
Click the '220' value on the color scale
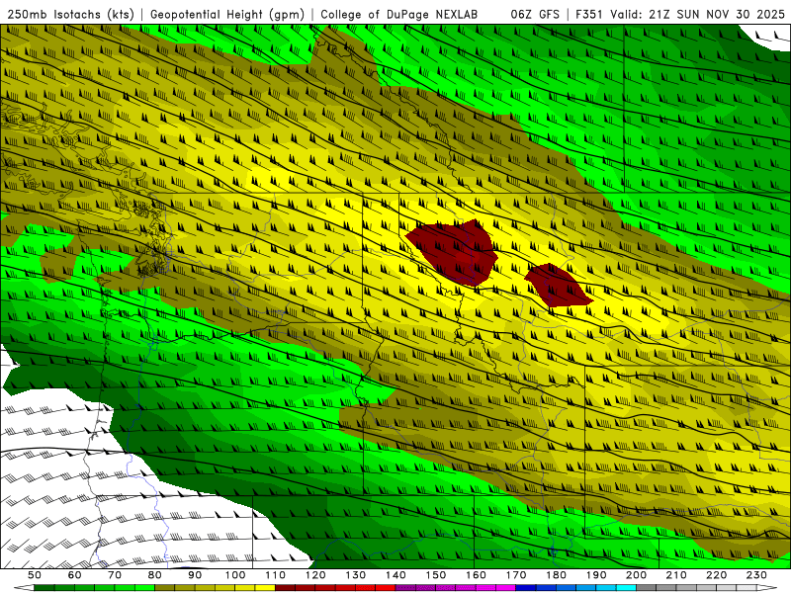coord(717,575)
